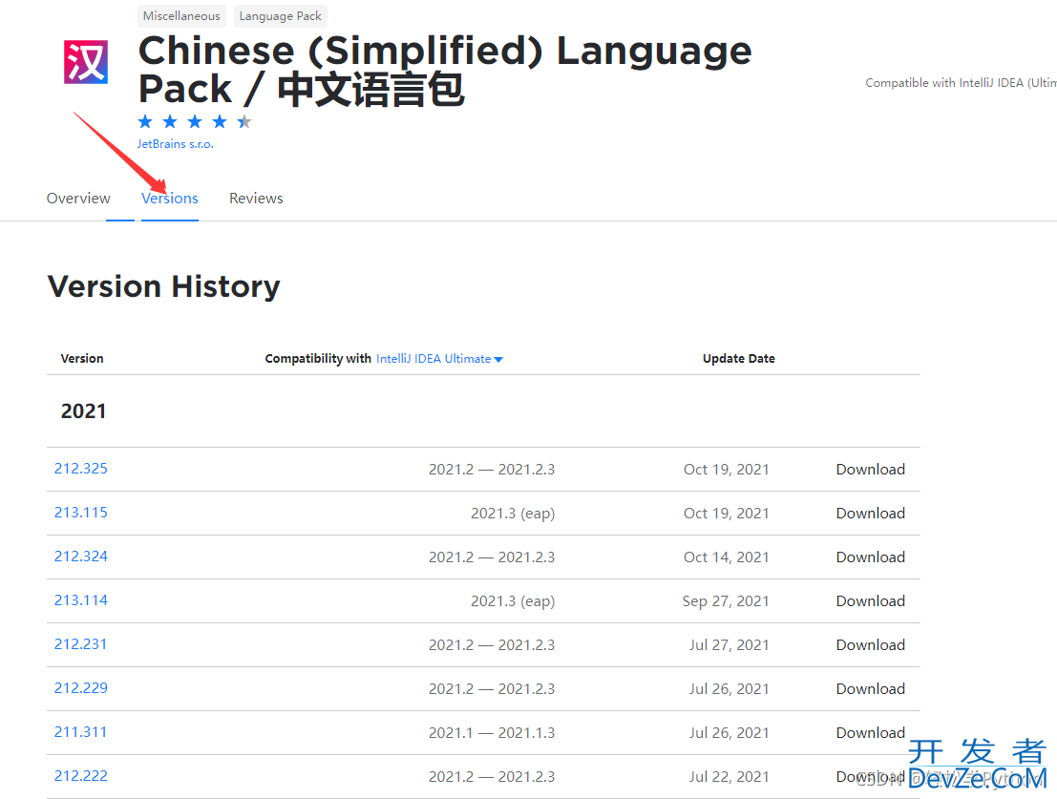This screenshot has height=799, width=1057.
Task: Switch to the Reviews tab
Action: (256, 198)
